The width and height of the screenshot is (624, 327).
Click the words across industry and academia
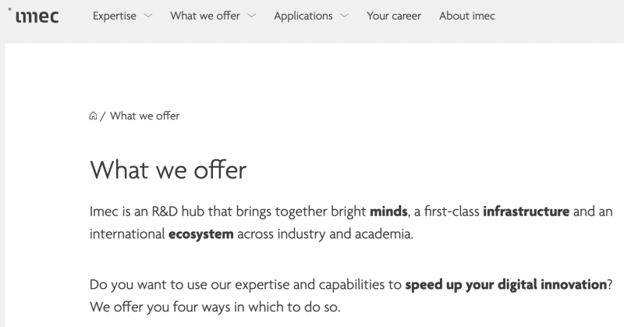coord(334,234)
